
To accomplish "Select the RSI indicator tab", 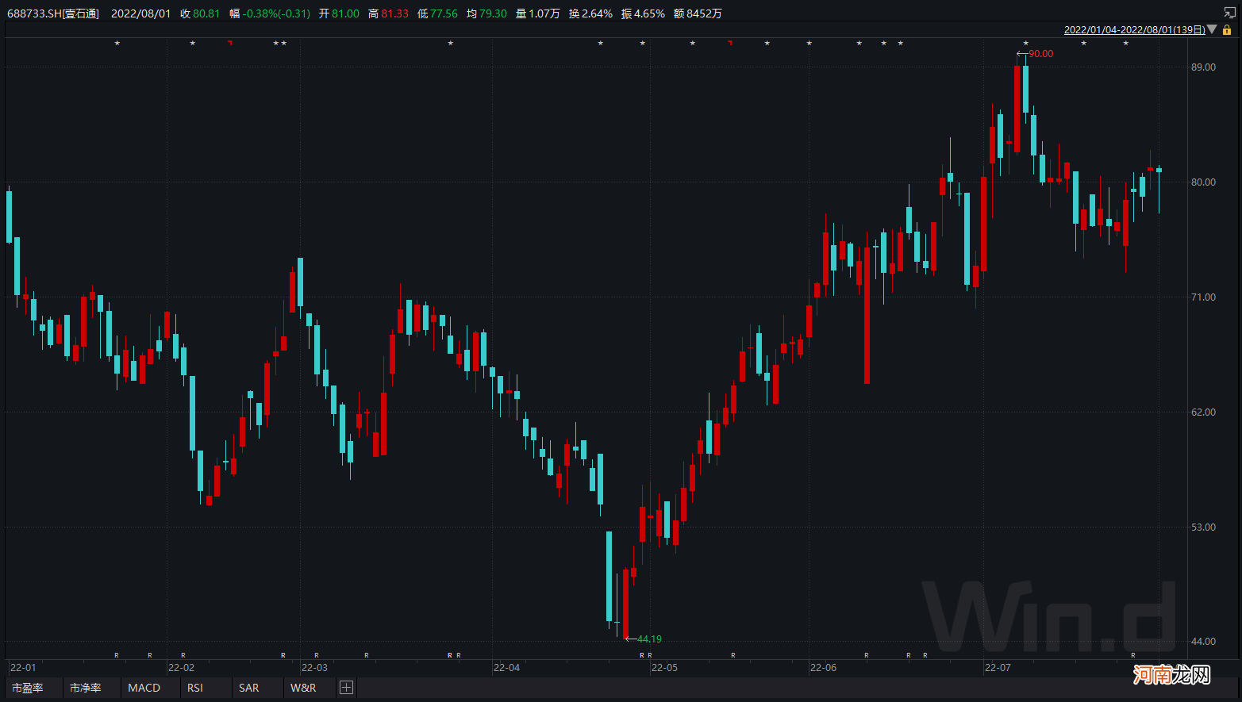I will pos(195,688).
